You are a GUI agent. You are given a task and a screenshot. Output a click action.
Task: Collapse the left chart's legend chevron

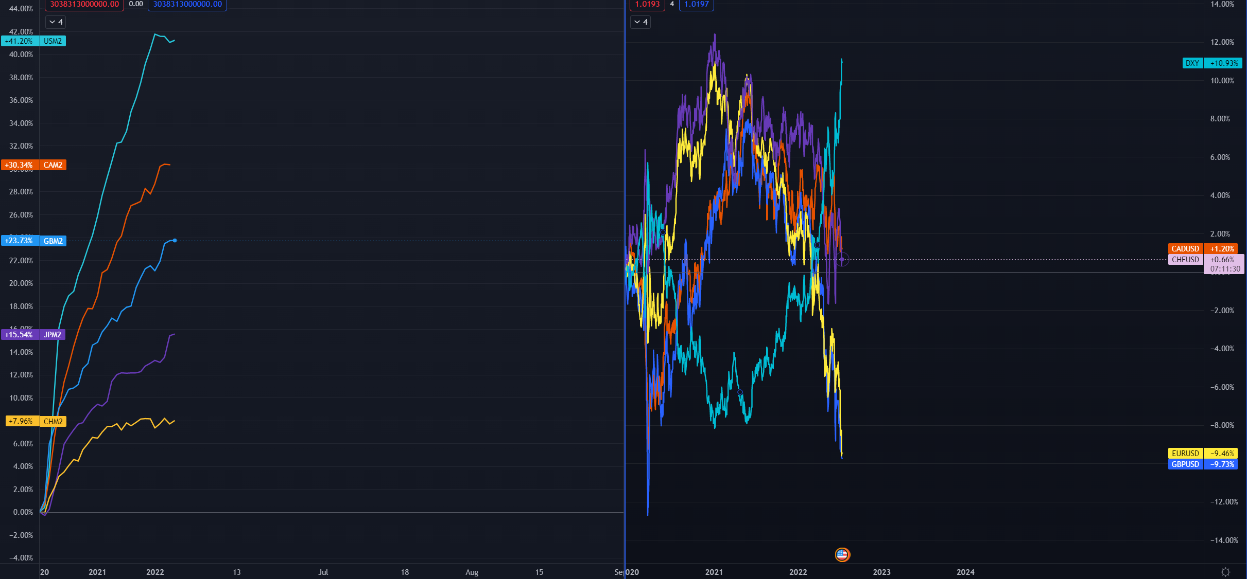click(56, 22)
